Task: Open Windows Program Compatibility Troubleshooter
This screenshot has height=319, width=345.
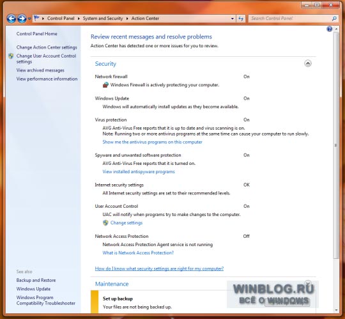Action: (46, 300)
